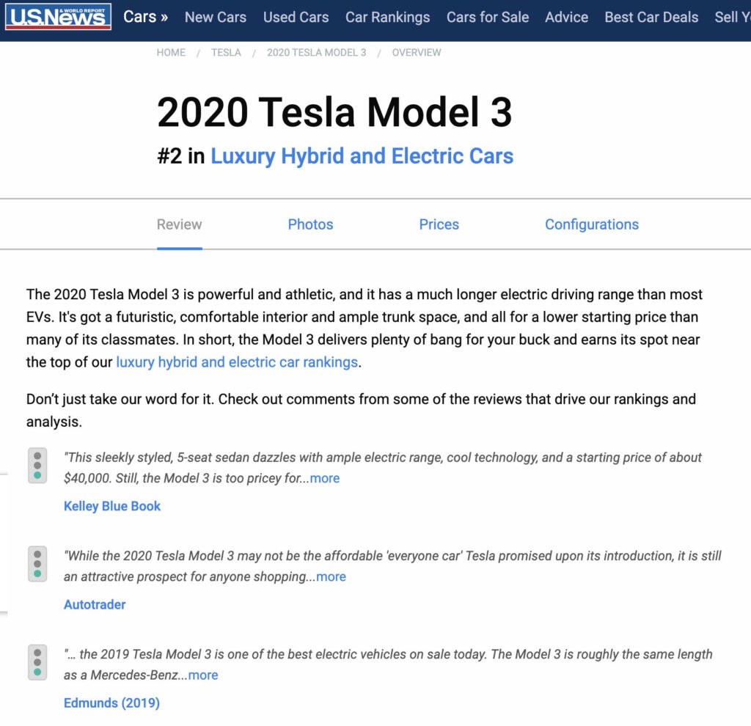751x726 pixels.
Task: Go to Used Cars navigation item
Action: (296, 16)
